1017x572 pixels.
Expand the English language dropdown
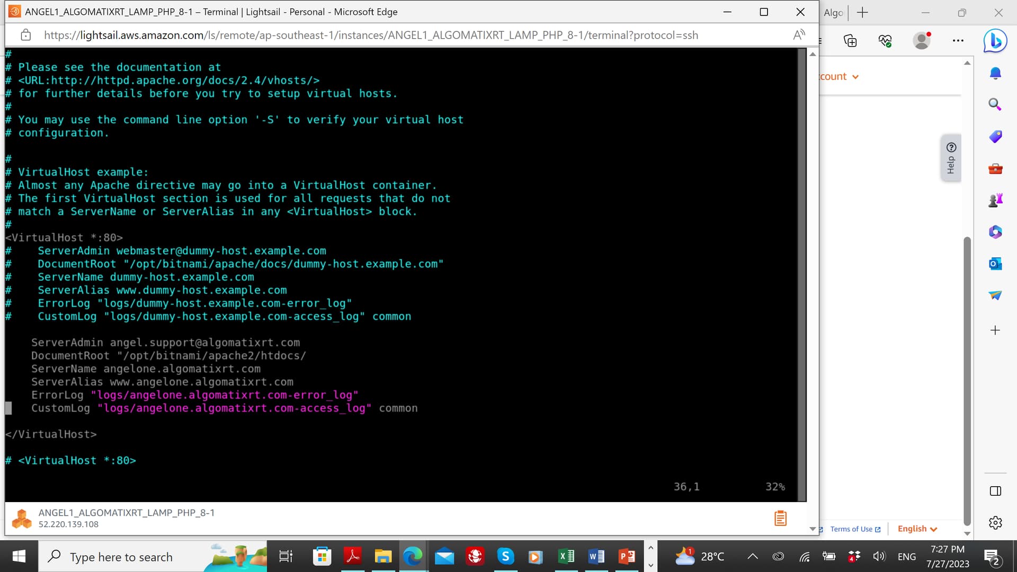point(917,529)
